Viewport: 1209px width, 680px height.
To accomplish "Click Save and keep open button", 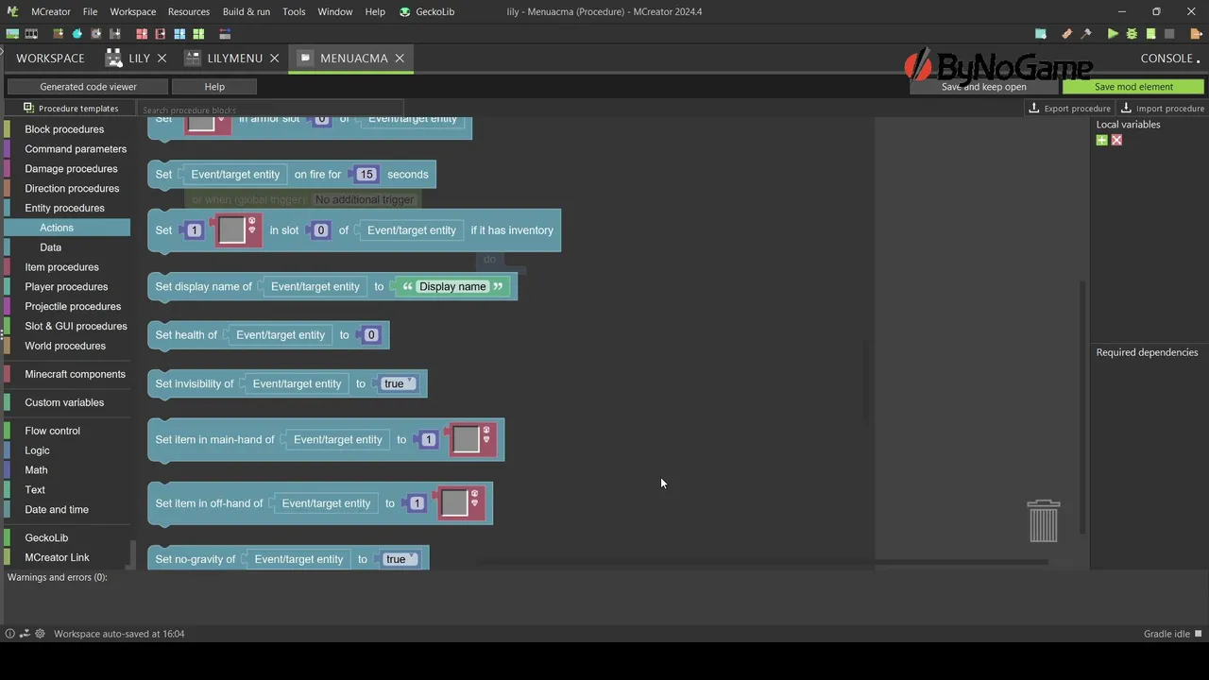I will click(x=983, y=87).
